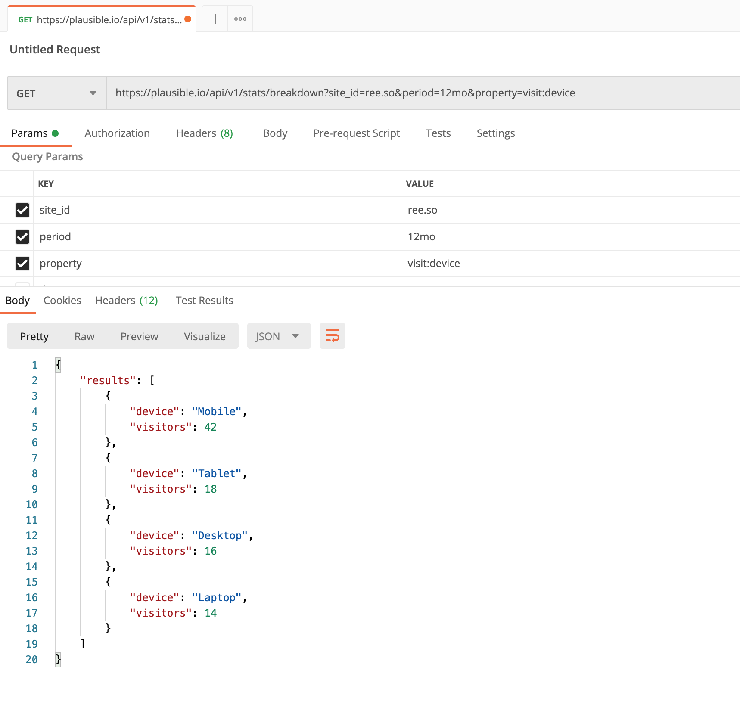This screenshot has height=701, width=740.
Task: Select the Visualize response view
Action: tap(204, 336)
